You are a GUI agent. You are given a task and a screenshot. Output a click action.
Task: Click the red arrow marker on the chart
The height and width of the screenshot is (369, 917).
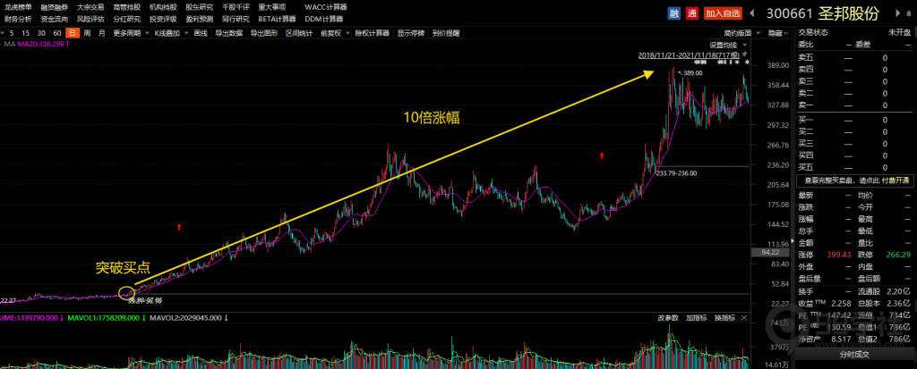(180, 227)
